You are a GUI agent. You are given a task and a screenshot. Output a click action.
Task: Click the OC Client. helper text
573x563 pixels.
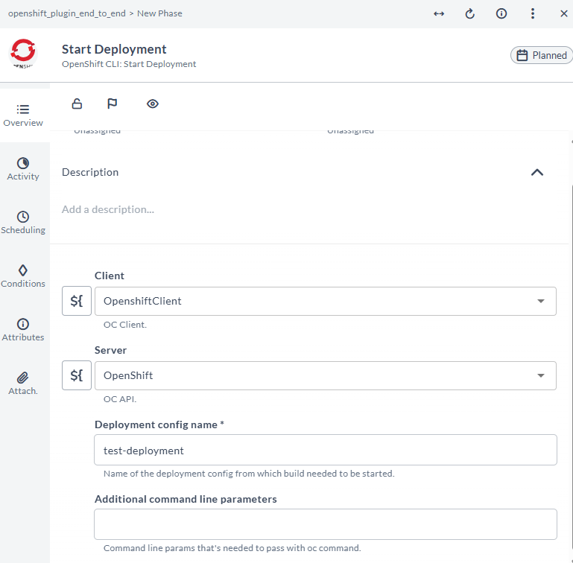(125, 325)
